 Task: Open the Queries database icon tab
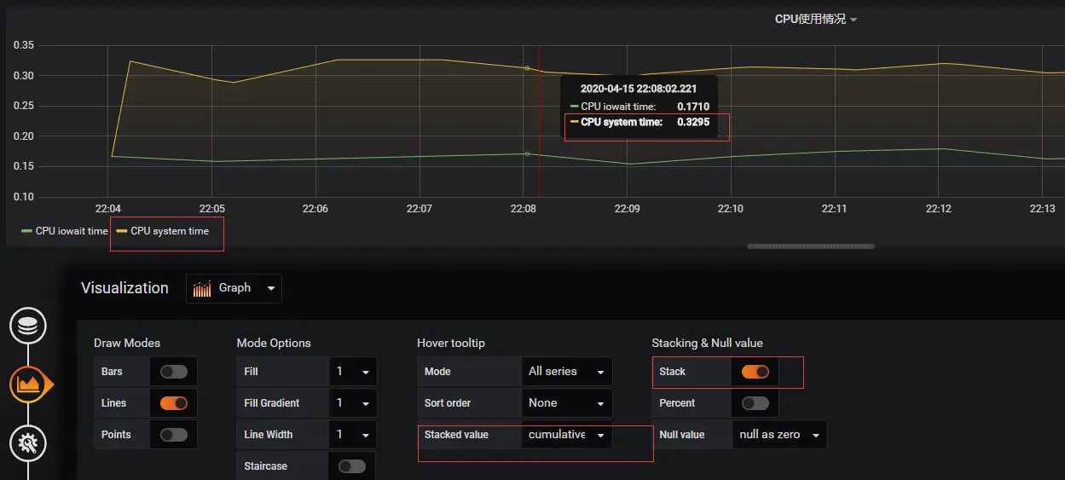(28, 327)
